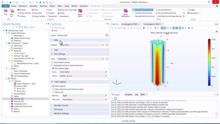Screen dimensions: 220x124
Task: Click the large Plot button in ribbon
Action: 5,12
